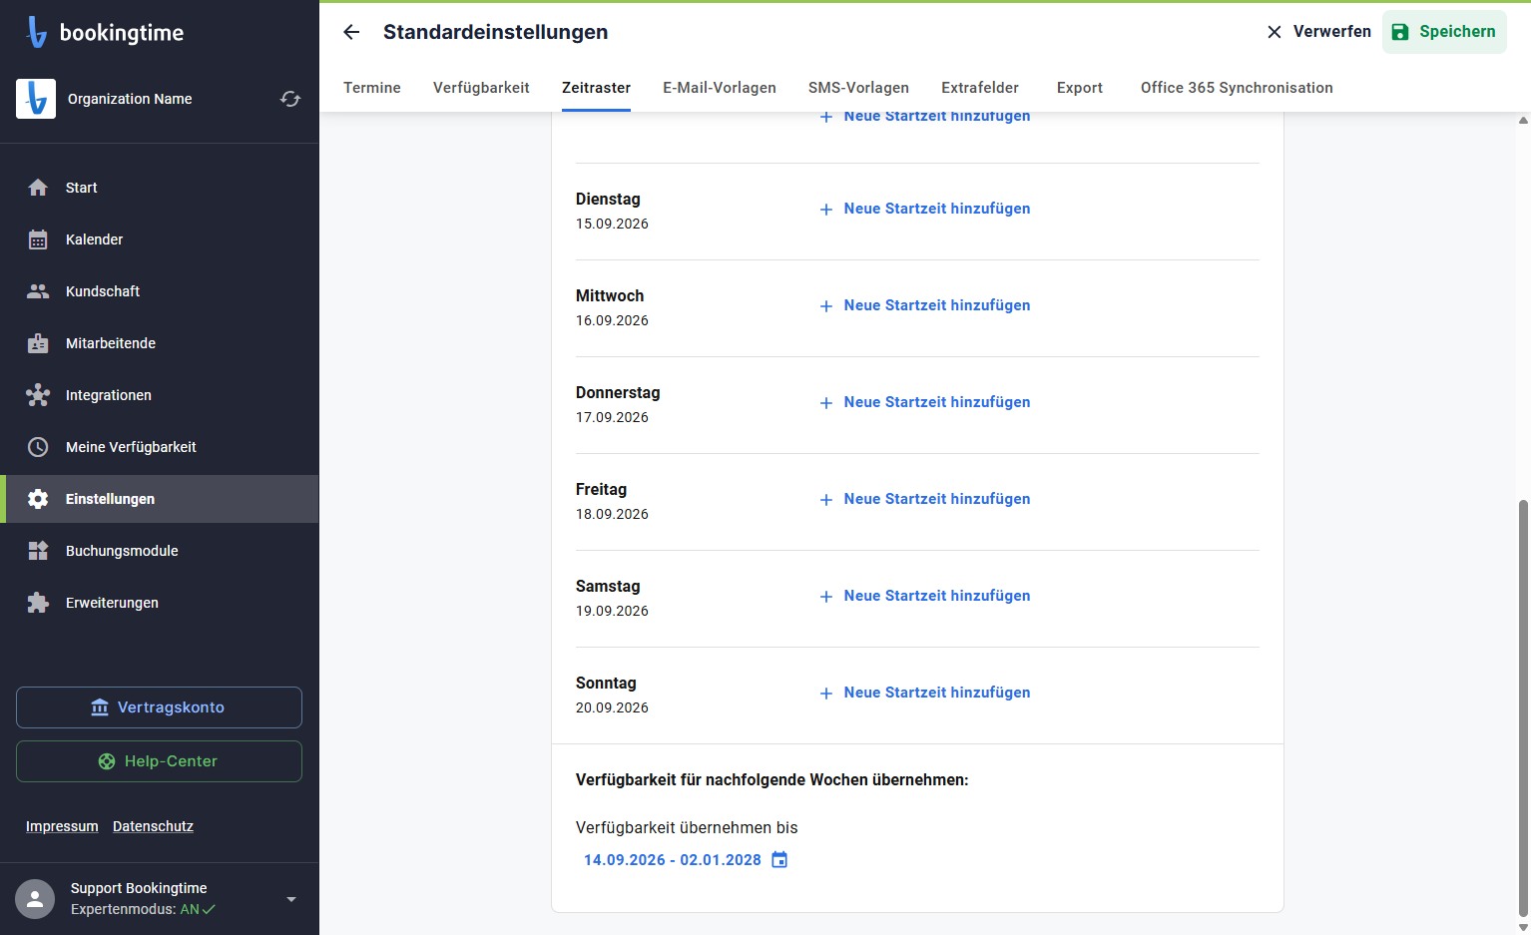This screenshot has width=1531, height=935.
Task: Click the Meine Verfügbarkeit clock icon
Action: pyautogui.click(x=38, y=447)
